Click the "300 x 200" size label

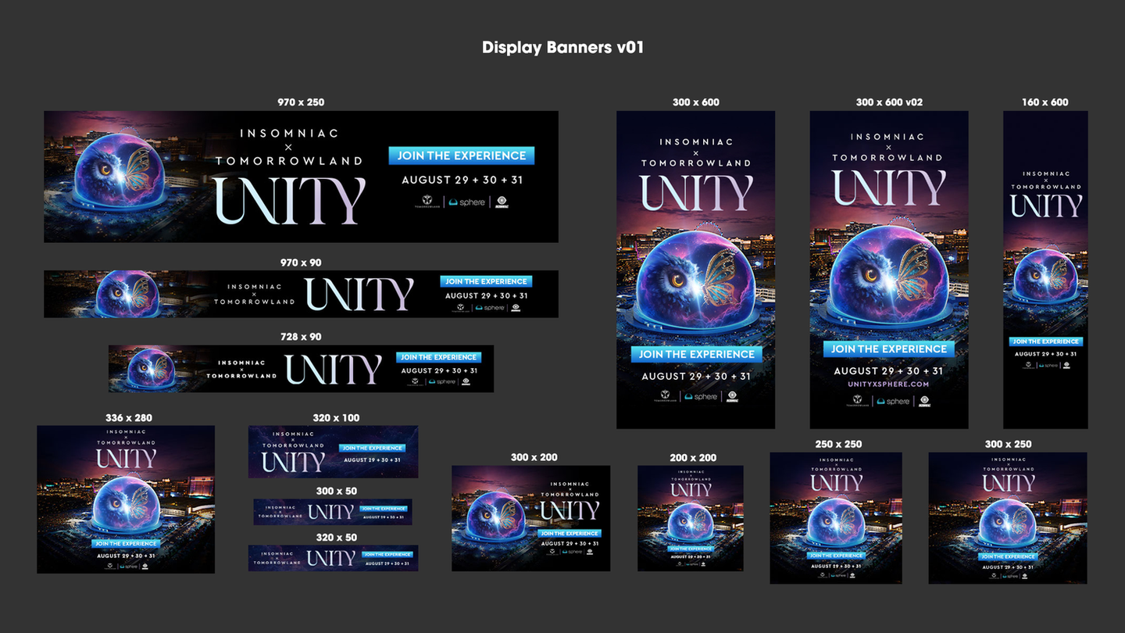(x=534, y=457)
